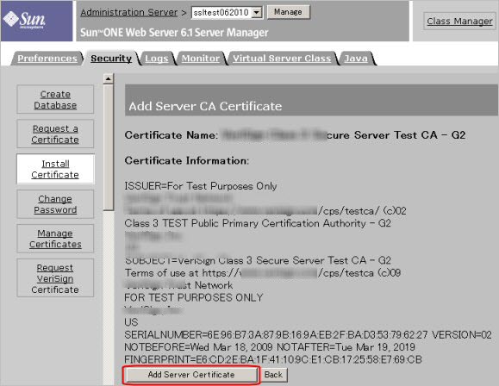
Task: Open the Monitor tab
Action: point(201,59)
